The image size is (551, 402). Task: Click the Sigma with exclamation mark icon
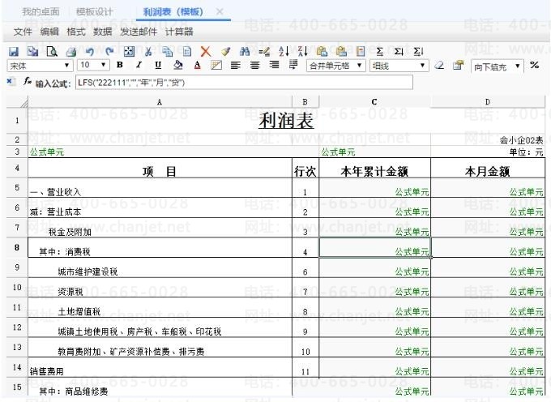(418, 52)
